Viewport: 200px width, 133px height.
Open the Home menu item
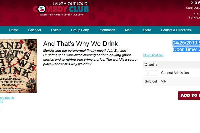[14, 30]
